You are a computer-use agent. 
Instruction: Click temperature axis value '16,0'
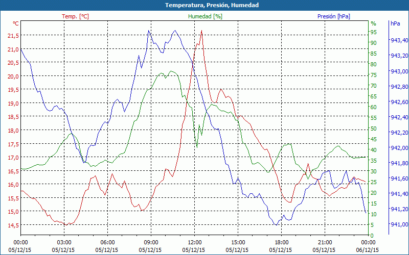pos(13,185)
